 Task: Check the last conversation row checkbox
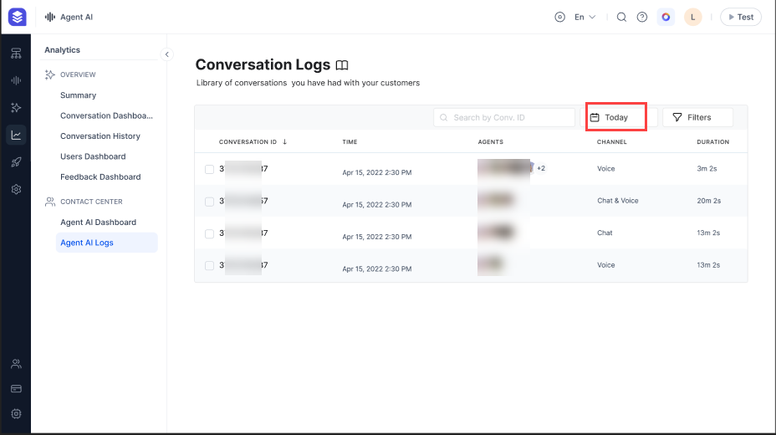click(x=209, y=266)
